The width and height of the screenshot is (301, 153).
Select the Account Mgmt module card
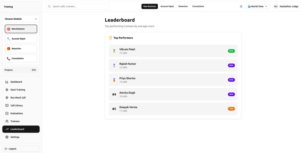(x=21, y=39)
